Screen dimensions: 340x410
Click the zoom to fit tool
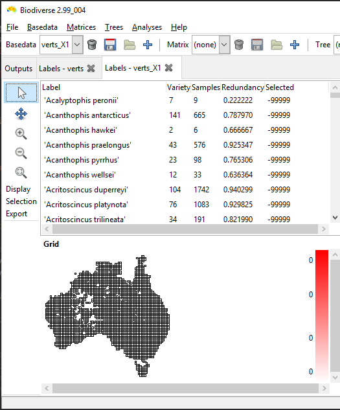[x=21, y=172]
